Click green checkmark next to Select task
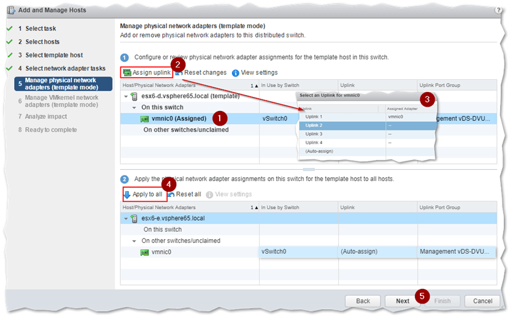The image size is (510, 317). (x=9, y=29)
